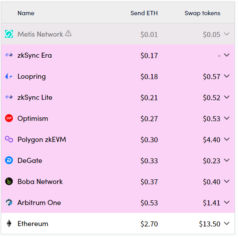This screenshot has height=237, width=238.
Task: Click the Loopring logo icon
Action: pyautogui.click(x=9, y=76)
